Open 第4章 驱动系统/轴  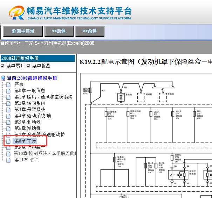(33, 116)
